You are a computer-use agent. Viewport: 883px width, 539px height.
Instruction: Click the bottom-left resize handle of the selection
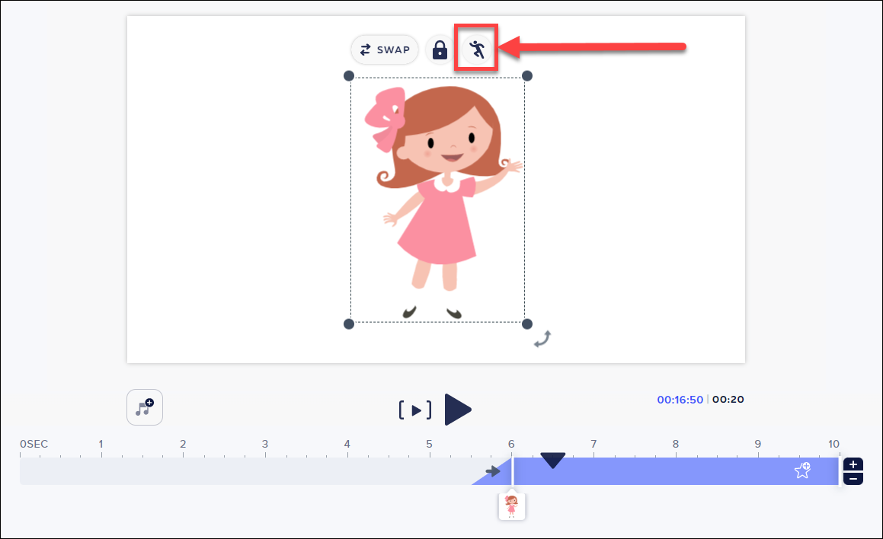pos(349,324)
